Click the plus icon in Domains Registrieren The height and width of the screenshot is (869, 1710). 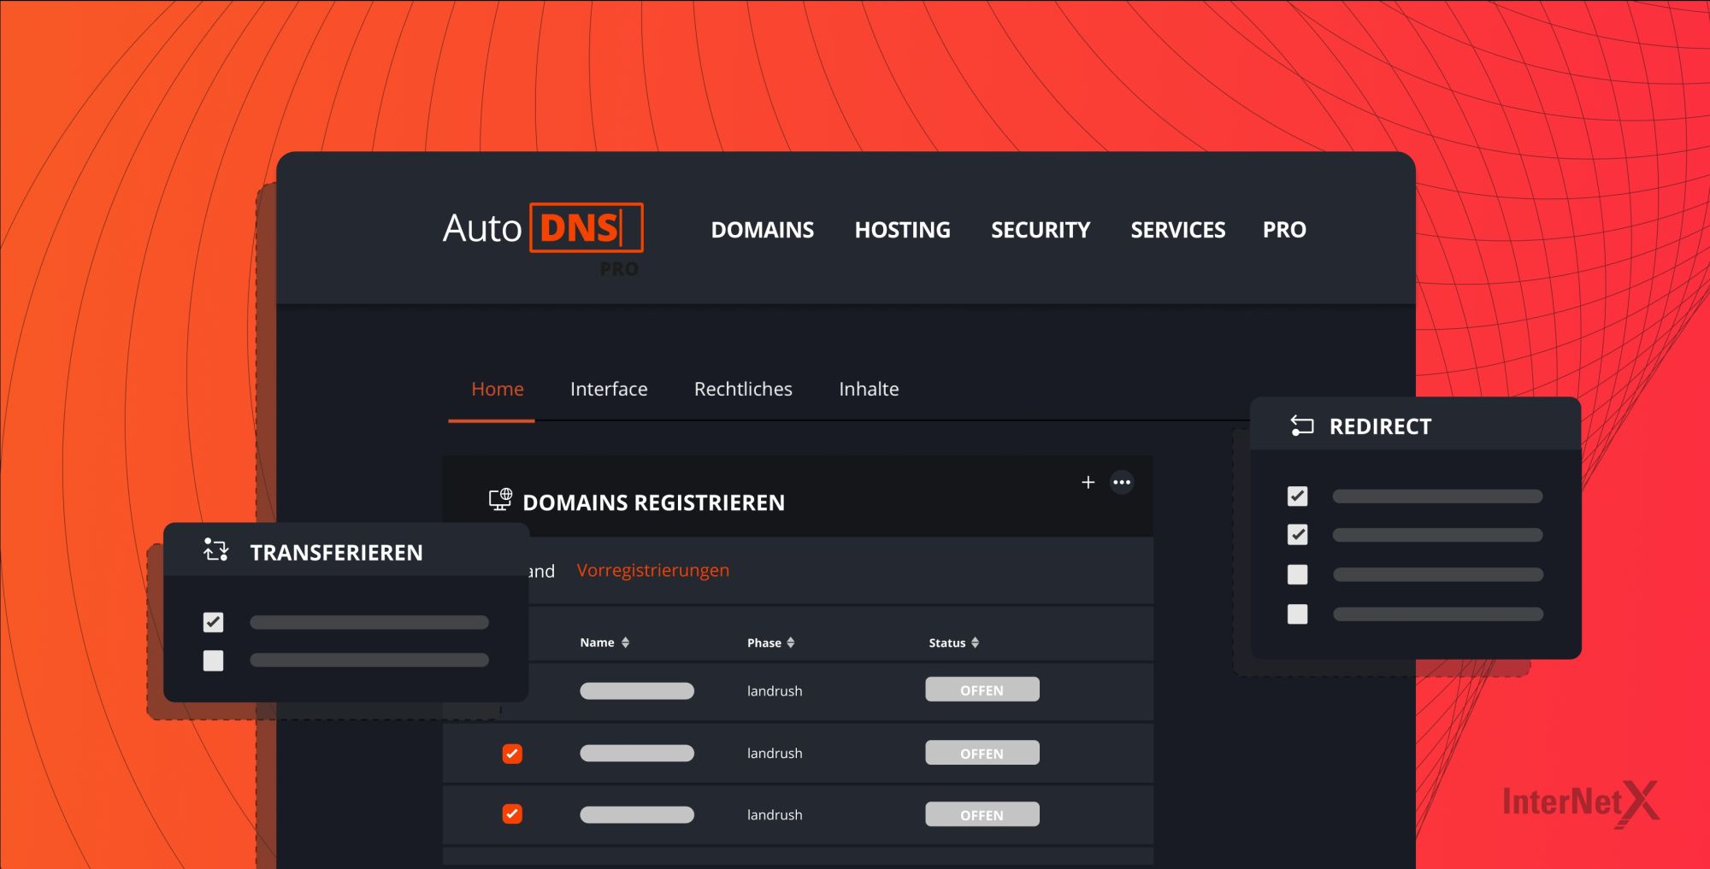point(1088,483)
